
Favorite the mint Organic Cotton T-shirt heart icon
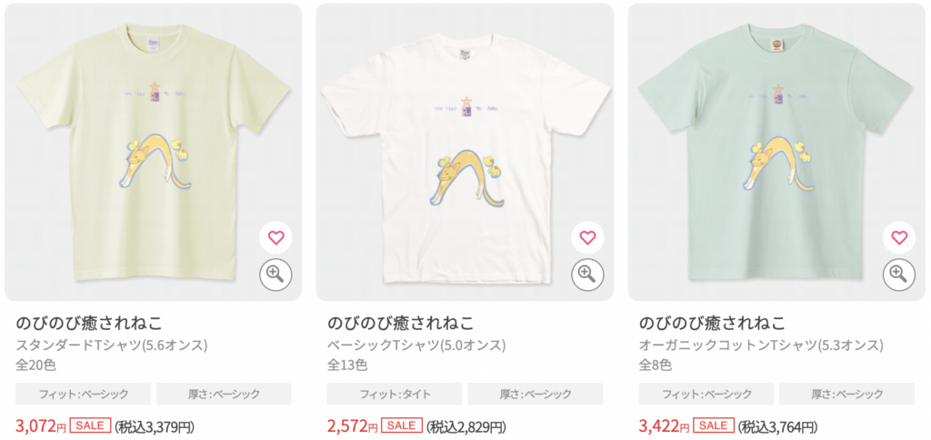(x=899, y=238)
